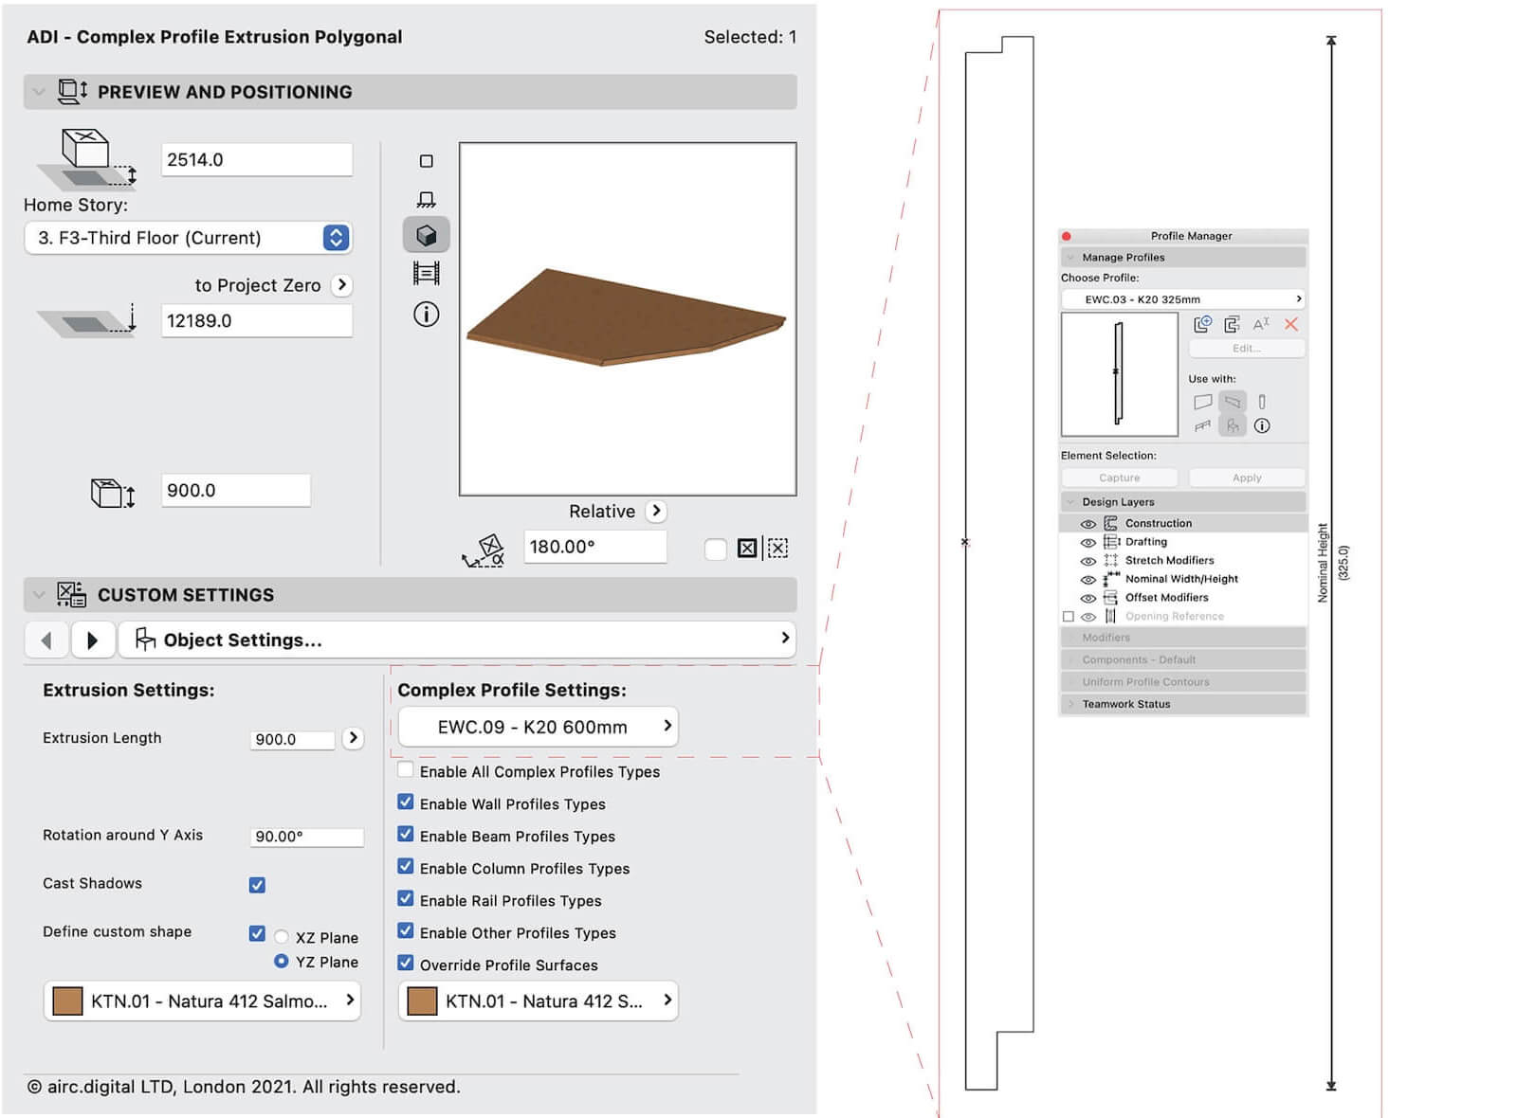The width and height of the screenshot is (1517, 1118).
Task: Open the Object Settings page menu
Action: (x=457, y=640)
